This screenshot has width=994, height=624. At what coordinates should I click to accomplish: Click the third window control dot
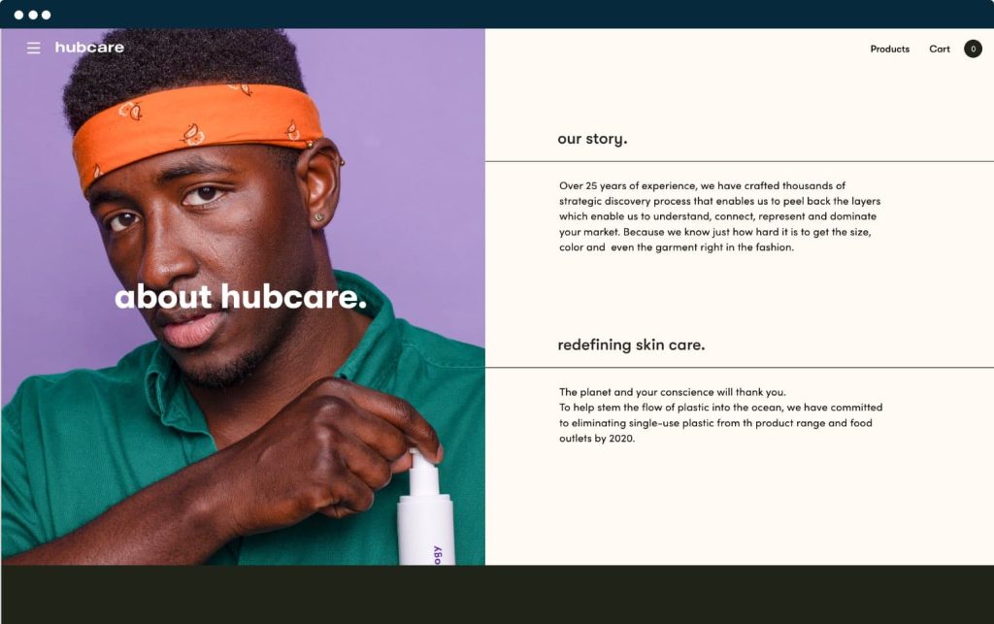pos(47,15)
